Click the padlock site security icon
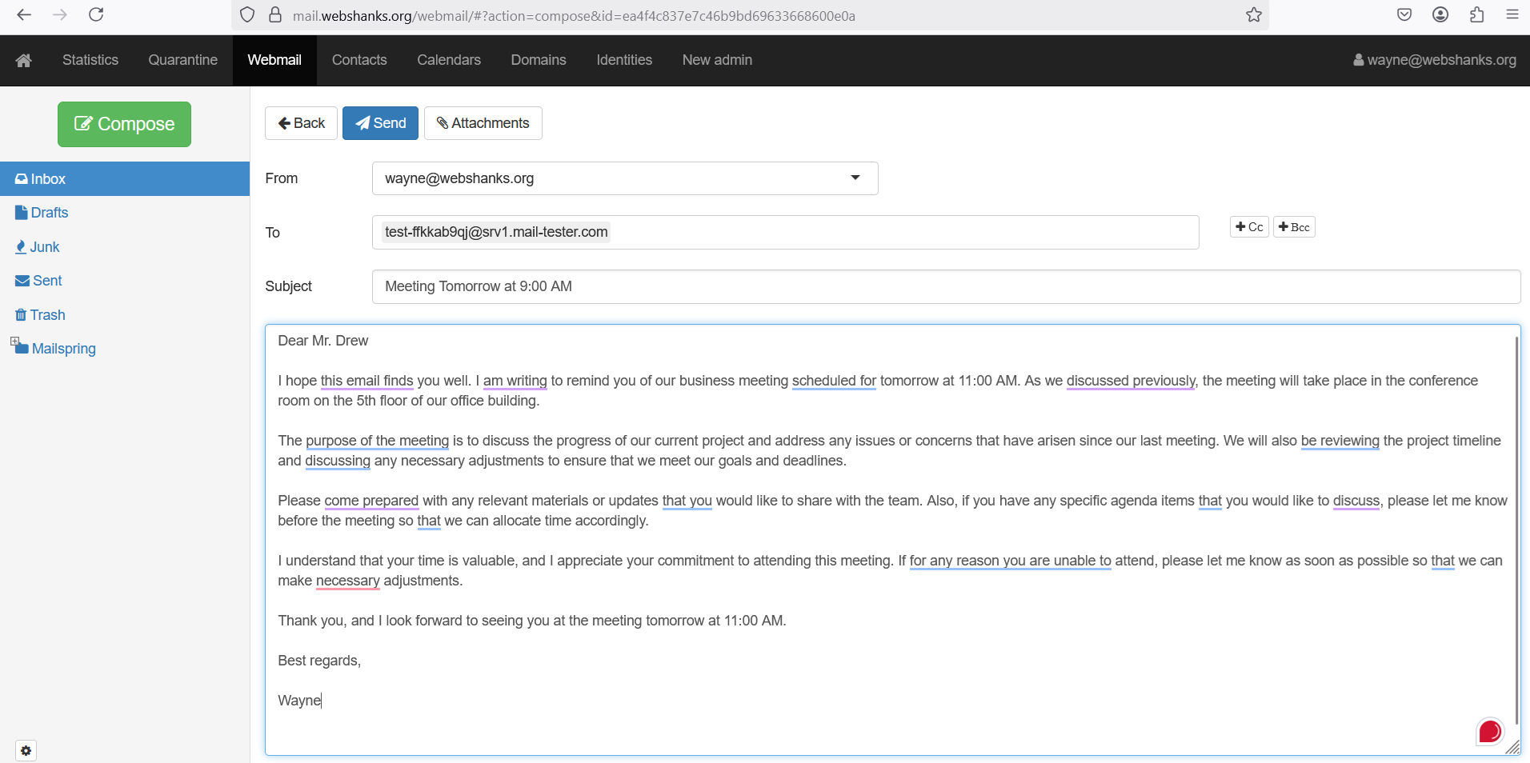 (275, 15)
